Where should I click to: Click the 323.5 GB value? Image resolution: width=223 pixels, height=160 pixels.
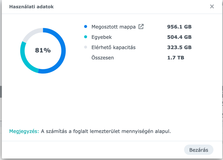[x=179, y=47]
